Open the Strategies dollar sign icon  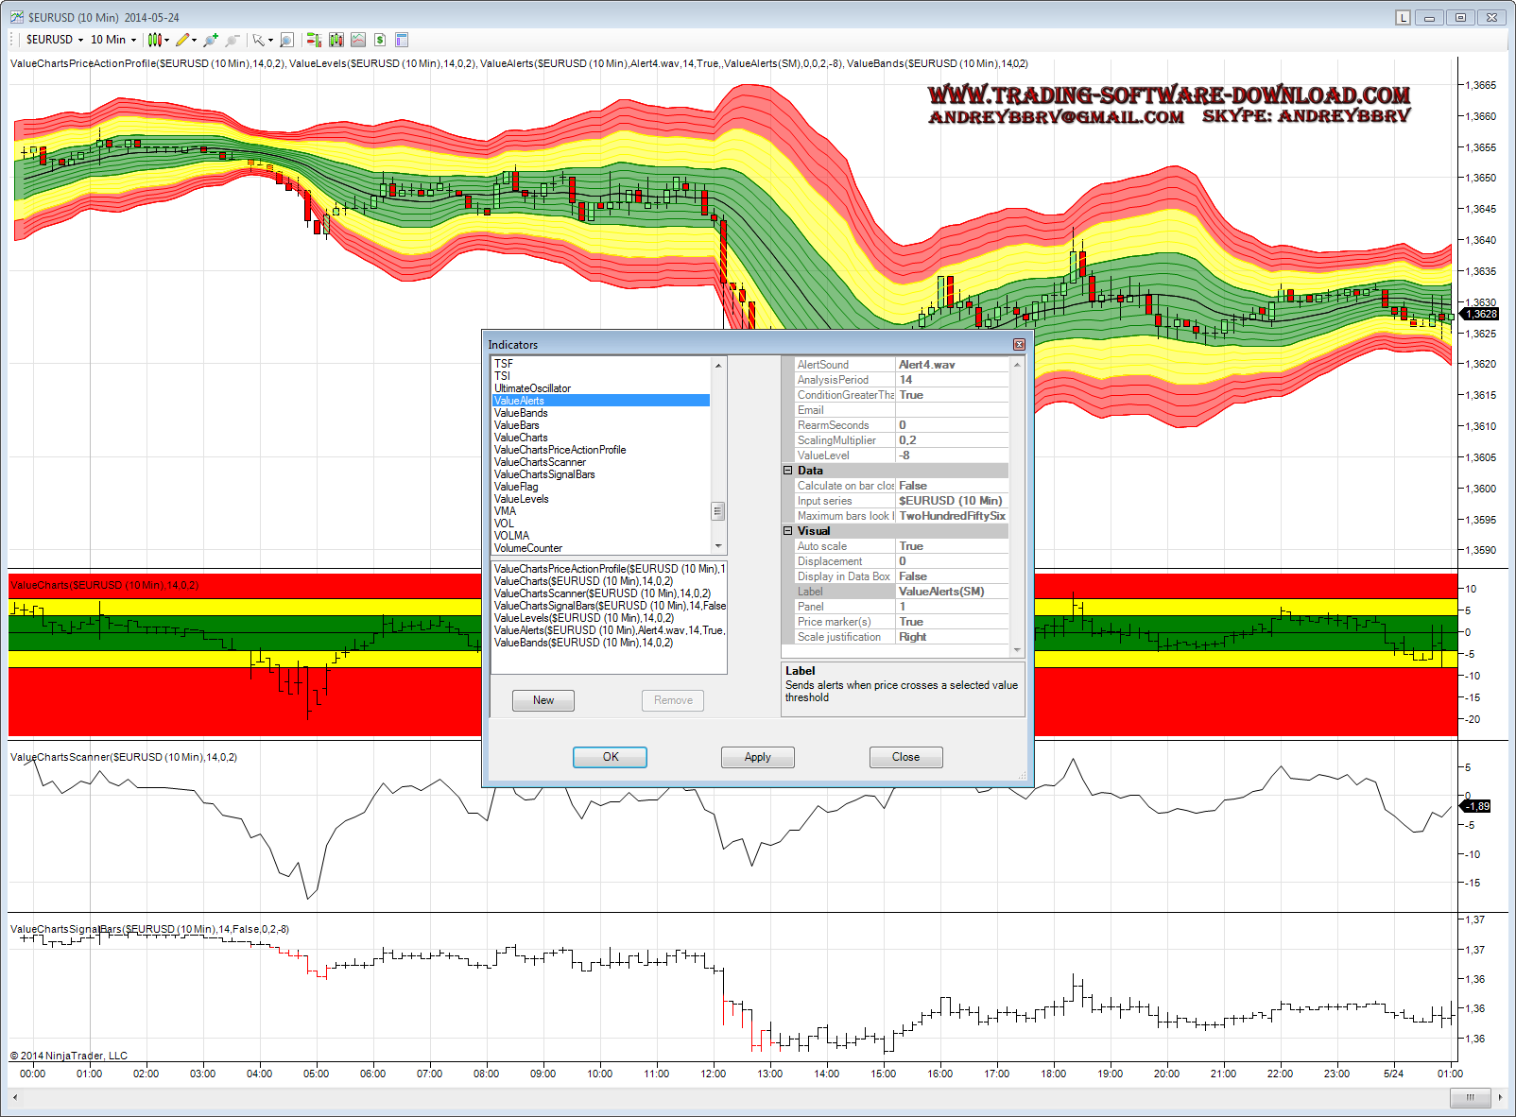[380, 40]
